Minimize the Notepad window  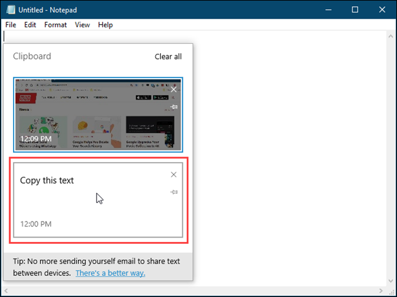click(328, 10)
